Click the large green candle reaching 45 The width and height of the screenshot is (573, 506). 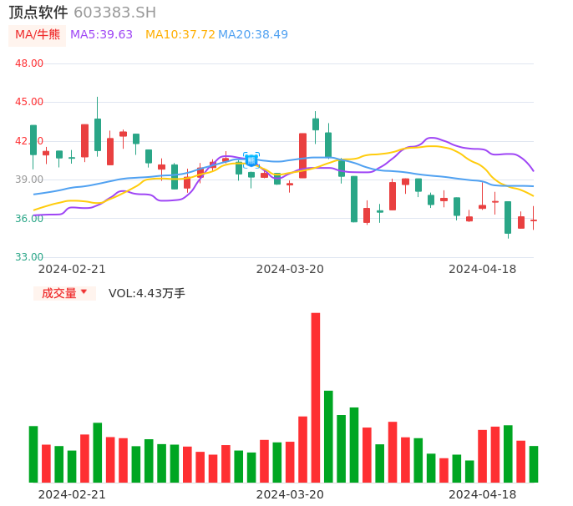(x=98, y=134)
